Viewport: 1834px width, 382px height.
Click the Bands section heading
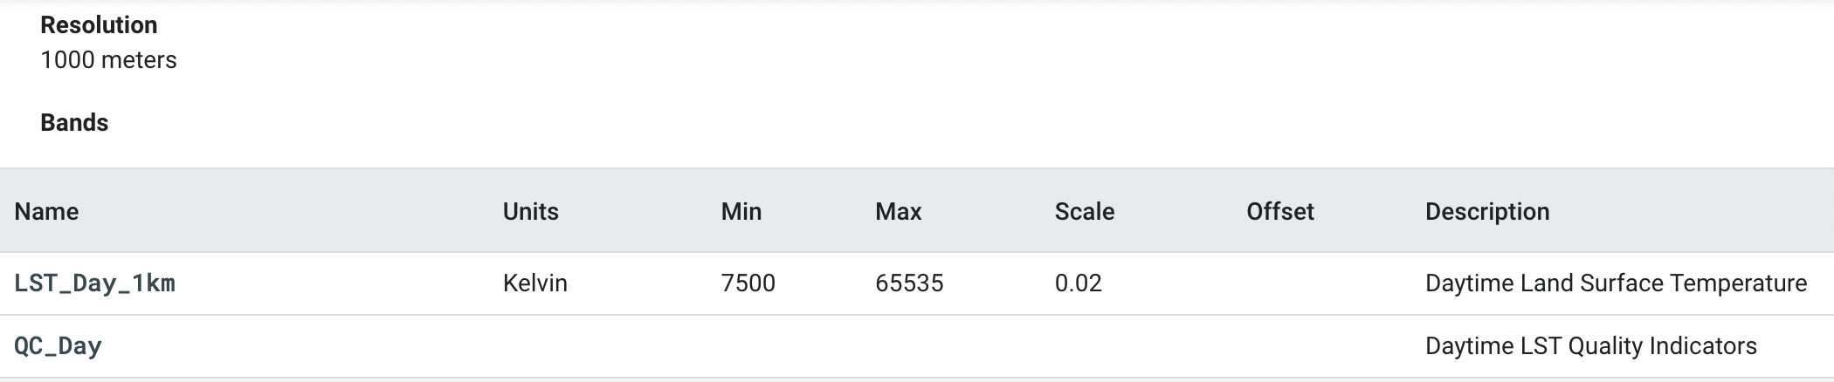pos(74,123)
